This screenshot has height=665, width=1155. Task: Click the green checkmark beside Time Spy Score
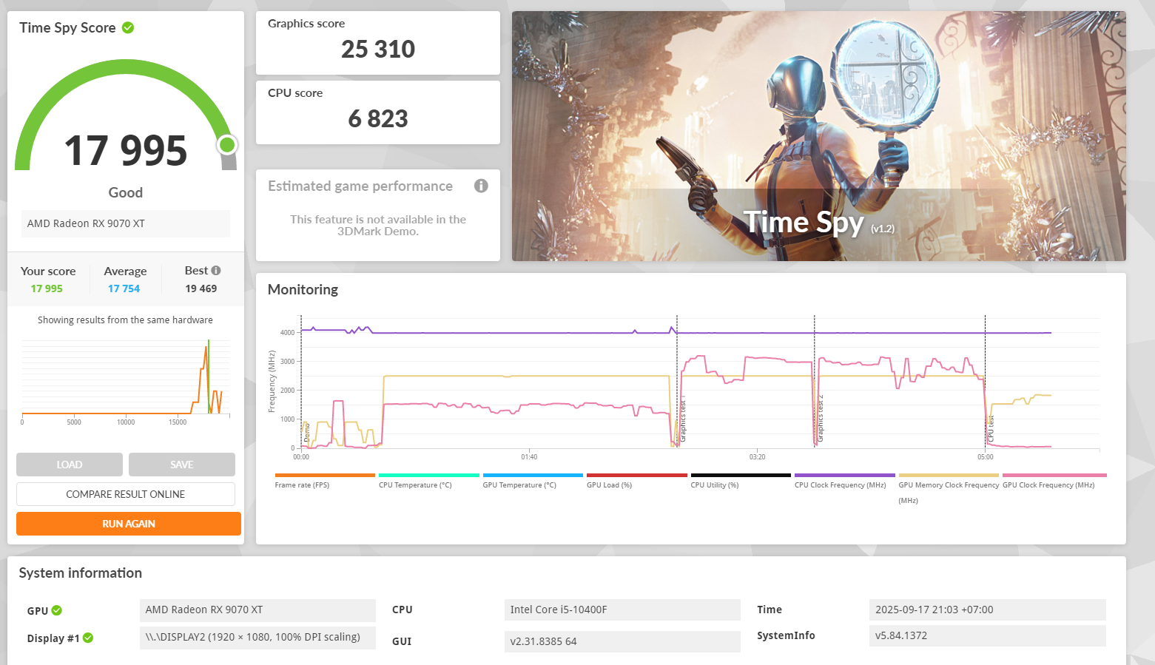[x=128, y=28]
